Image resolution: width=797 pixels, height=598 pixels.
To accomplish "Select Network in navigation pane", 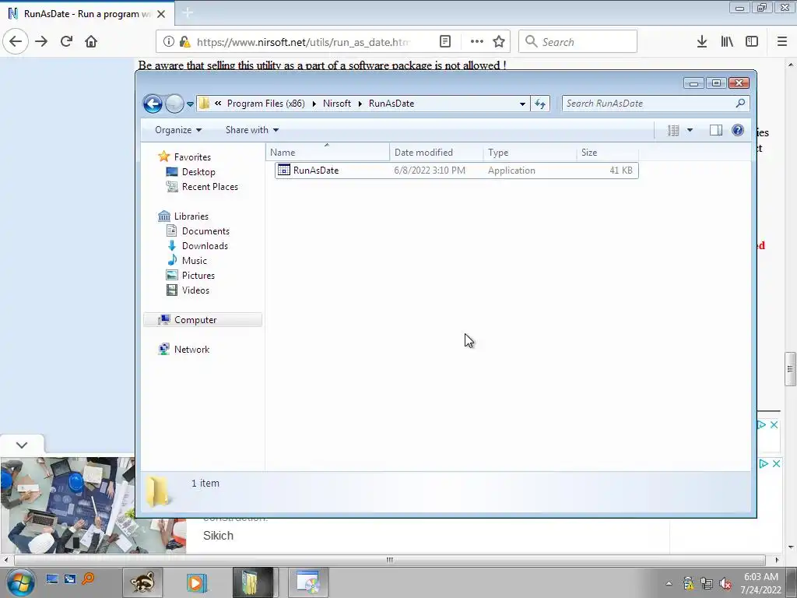I will 191,350.
